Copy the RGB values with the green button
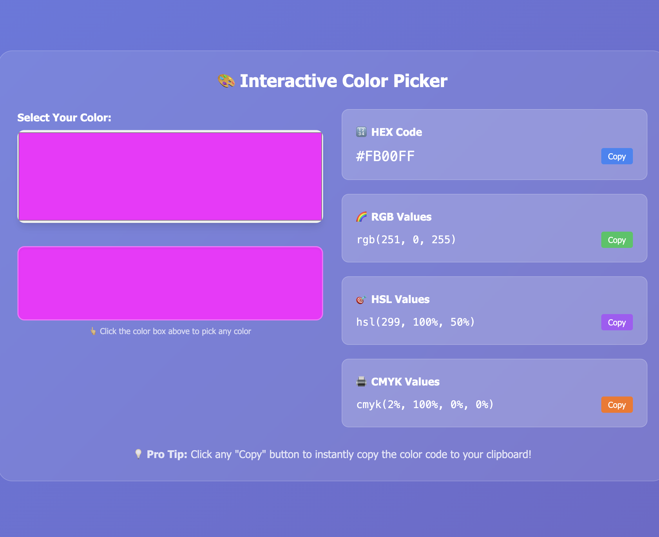 click(617, 240)
